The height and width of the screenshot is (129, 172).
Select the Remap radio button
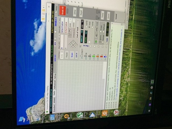coord(103,42)
